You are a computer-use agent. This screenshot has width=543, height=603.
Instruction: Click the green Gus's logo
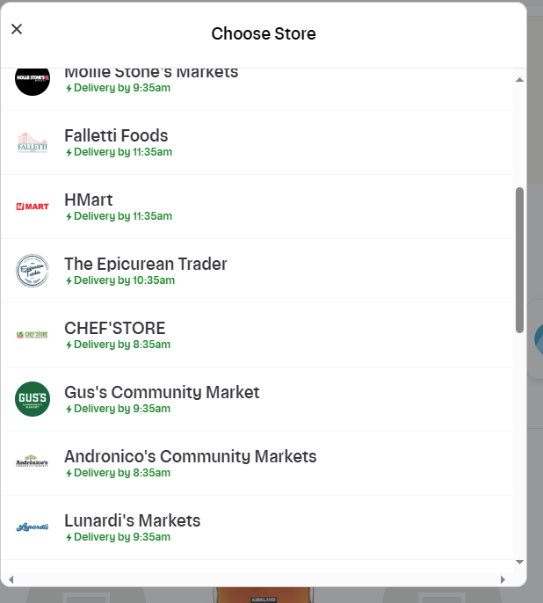(x=33, y=399)
